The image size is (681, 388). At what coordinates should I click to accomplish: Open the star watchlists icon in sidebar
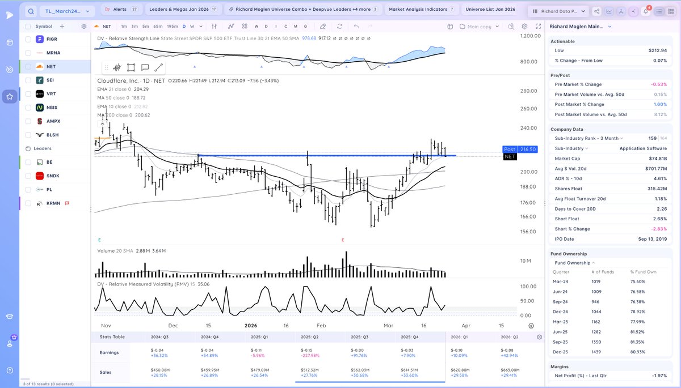tap(10, 97)
